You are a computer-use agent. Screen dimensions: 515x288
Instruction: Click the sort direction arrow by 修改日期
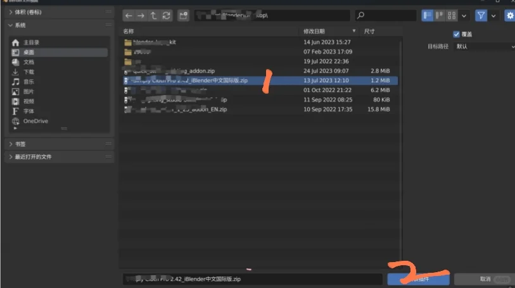click(353, 31)
